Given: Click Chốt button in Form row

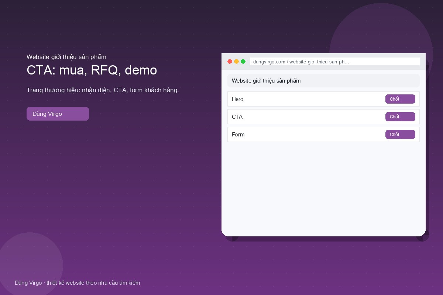Looking at the screenshot, I should (x=400, y=135).
